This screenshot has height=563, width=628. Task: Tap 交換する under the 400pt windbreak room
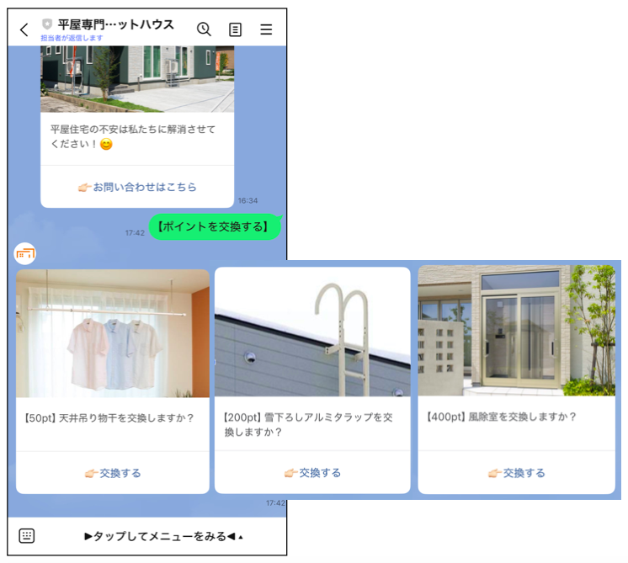[x=516, y=473]
